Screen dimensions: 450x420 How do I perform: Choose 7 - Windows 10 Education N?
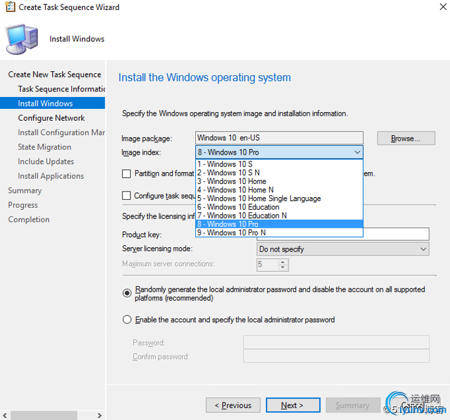point(279,215)
